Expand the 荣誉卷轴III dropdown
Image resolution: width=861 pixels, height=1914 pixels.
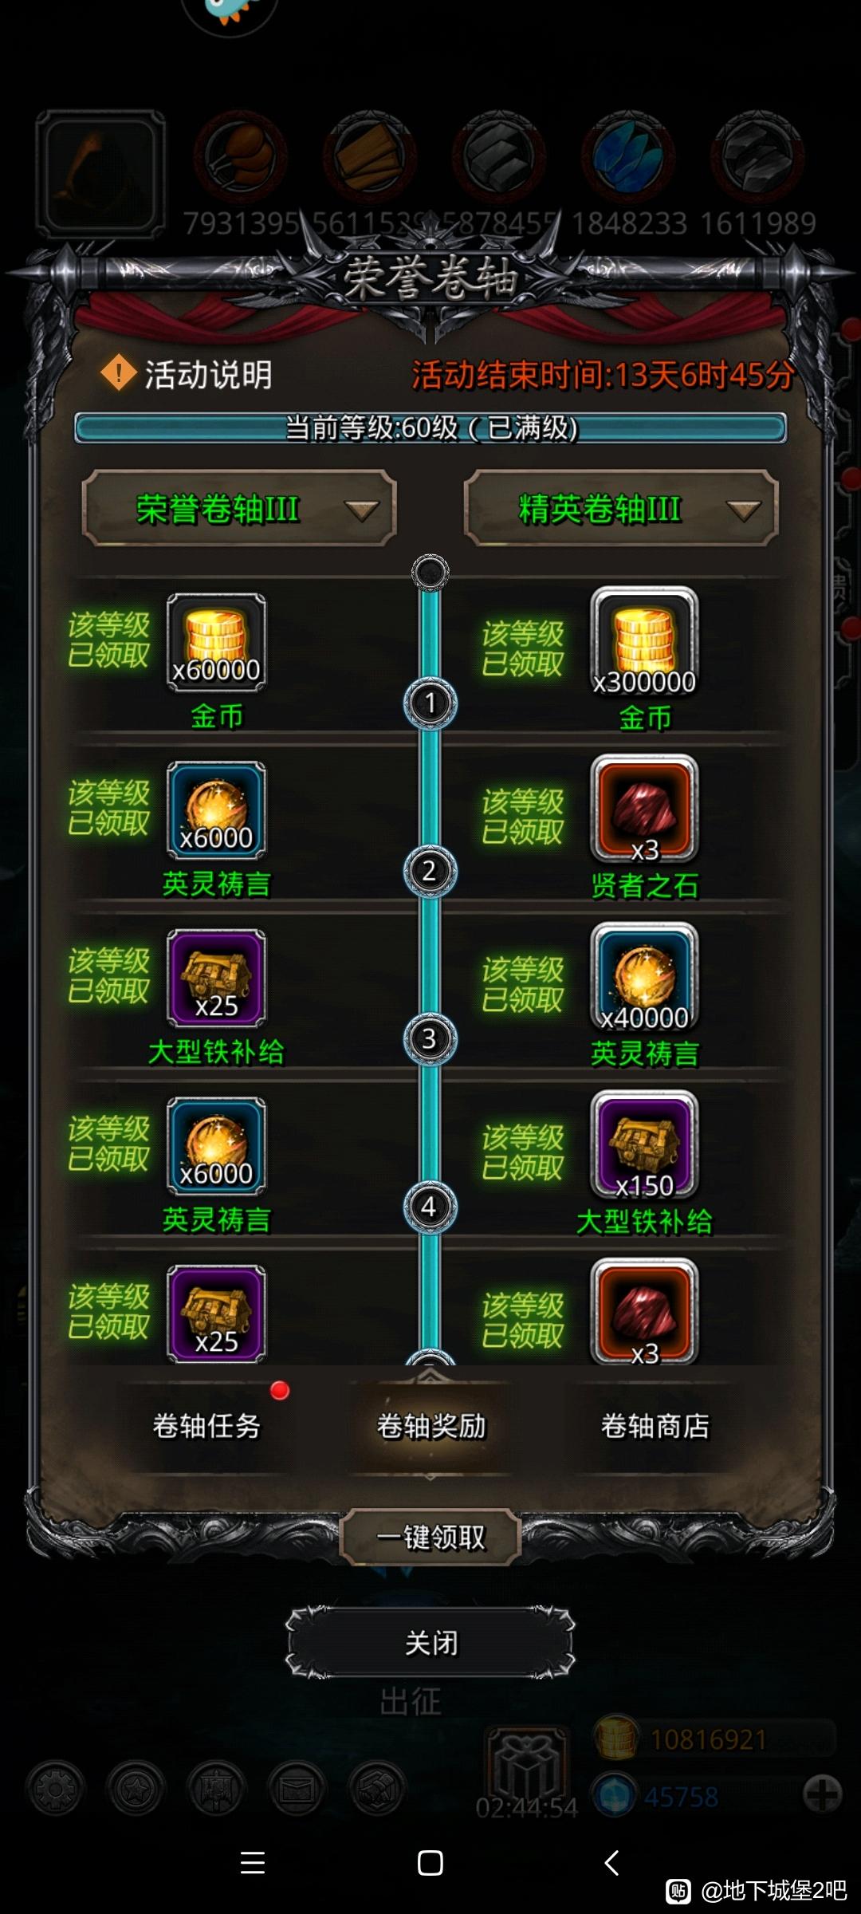click(239, 509)
